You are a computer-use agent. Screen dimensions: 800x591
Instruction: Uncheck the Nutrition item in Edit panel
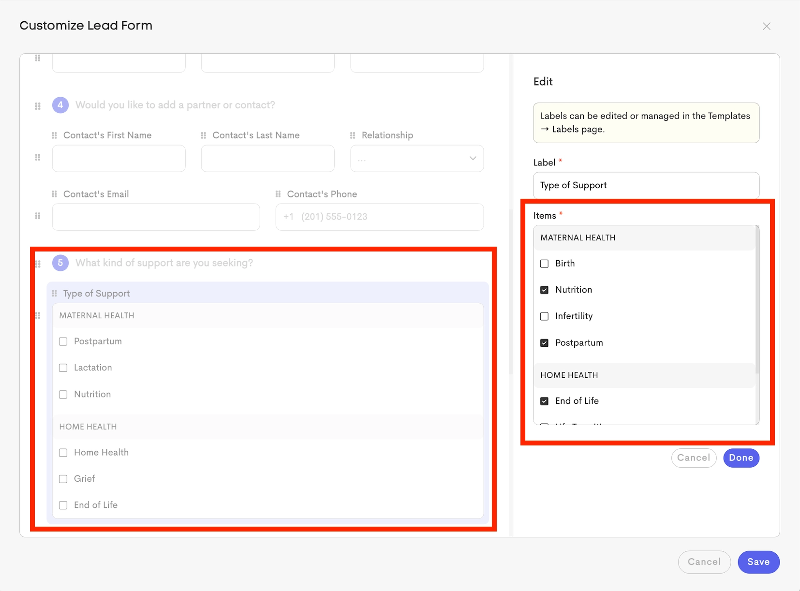tap(545, 290)
